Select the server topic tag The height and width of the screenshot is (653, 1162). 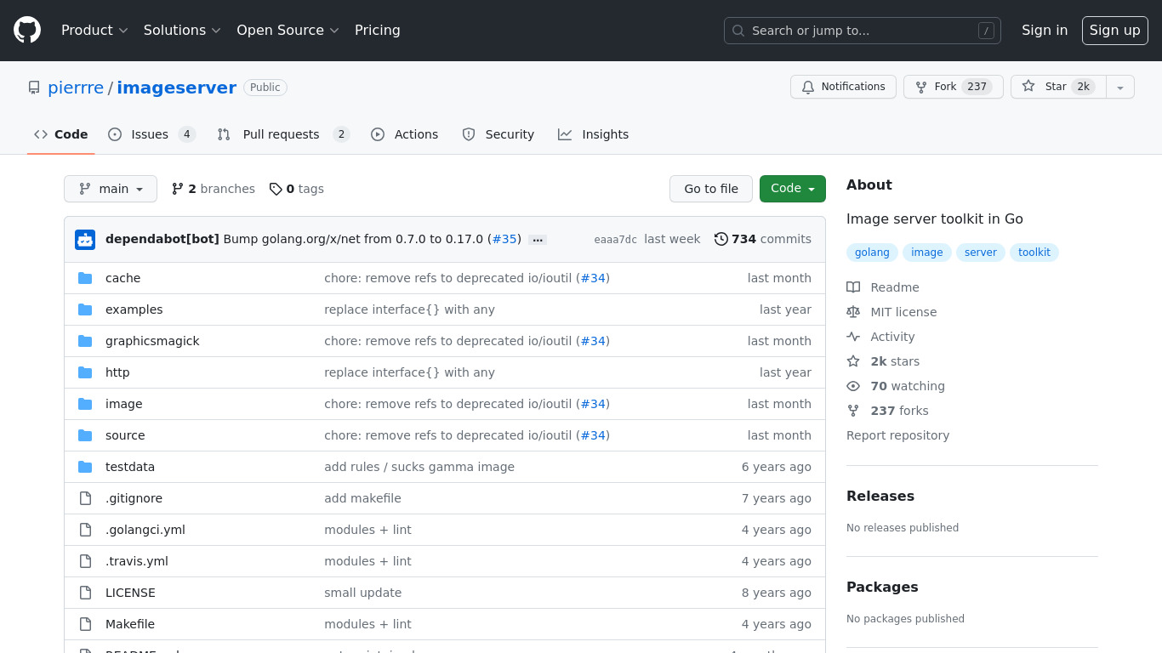coord(981,253)
